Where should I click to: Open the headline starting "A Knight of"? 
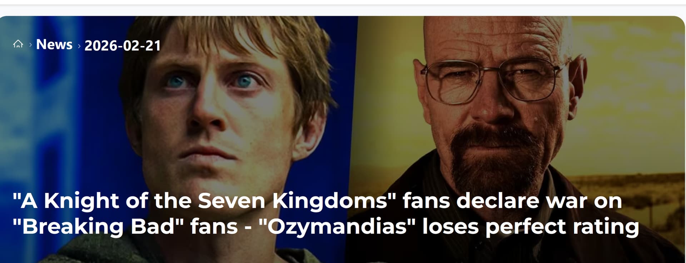click(x=326, y=213)
